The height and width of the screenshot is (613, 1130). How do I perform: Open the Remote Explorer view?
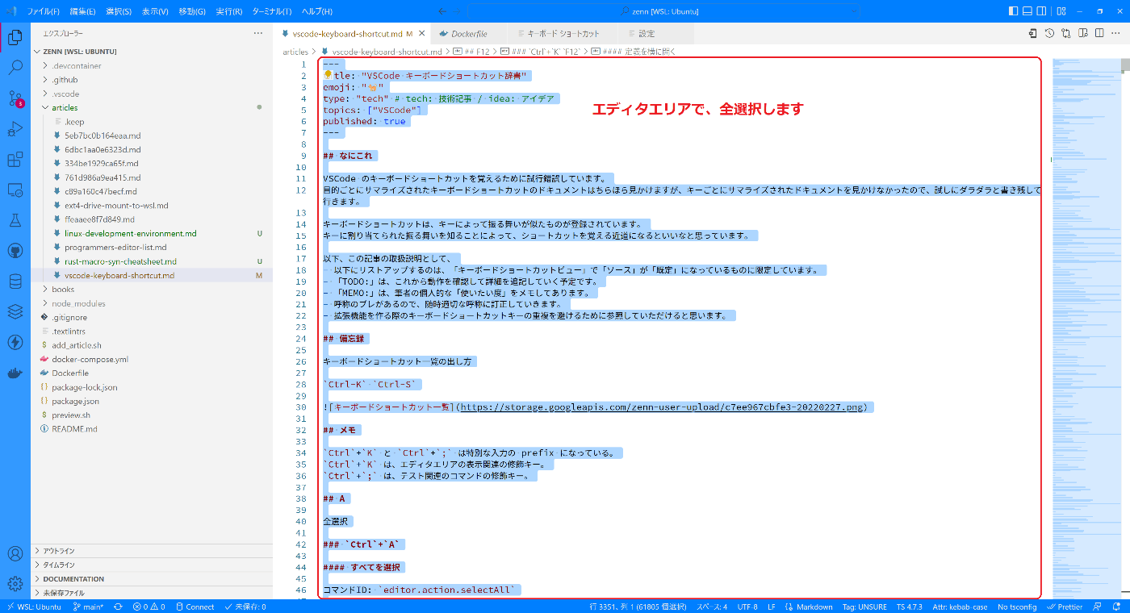[x=15, y=190]
